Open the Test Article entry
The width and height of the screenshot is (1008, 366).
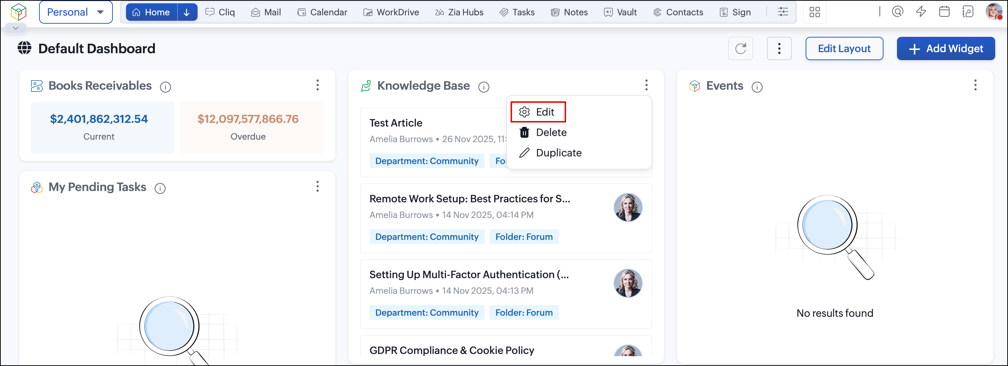396,123
